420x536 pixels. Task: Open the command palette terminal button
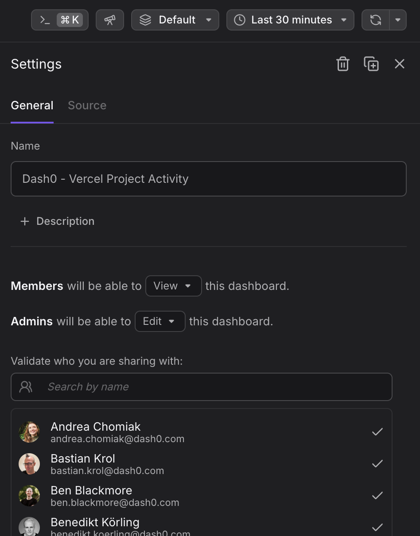[60, 20]
